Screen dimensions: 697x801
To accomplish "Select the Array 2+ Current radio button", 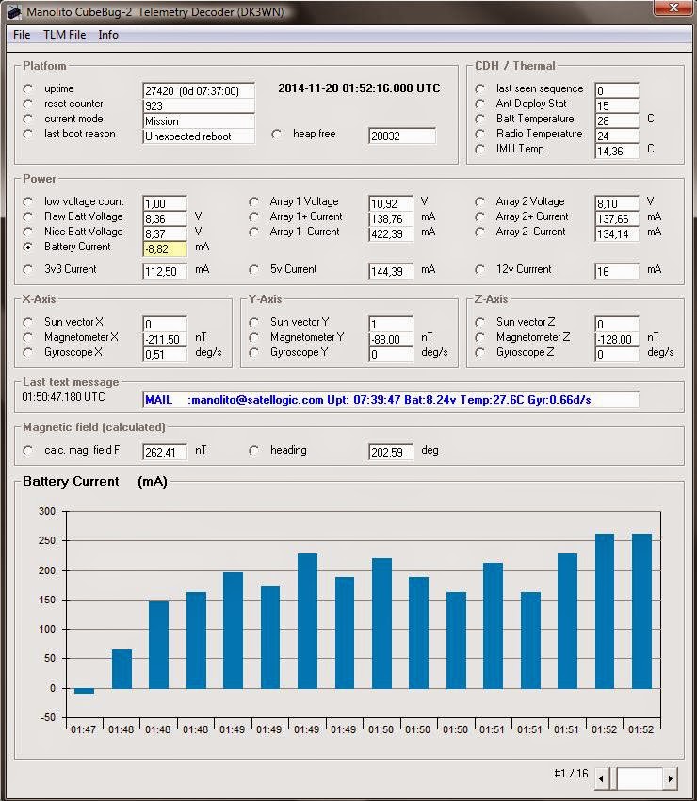I will (479, 216).
